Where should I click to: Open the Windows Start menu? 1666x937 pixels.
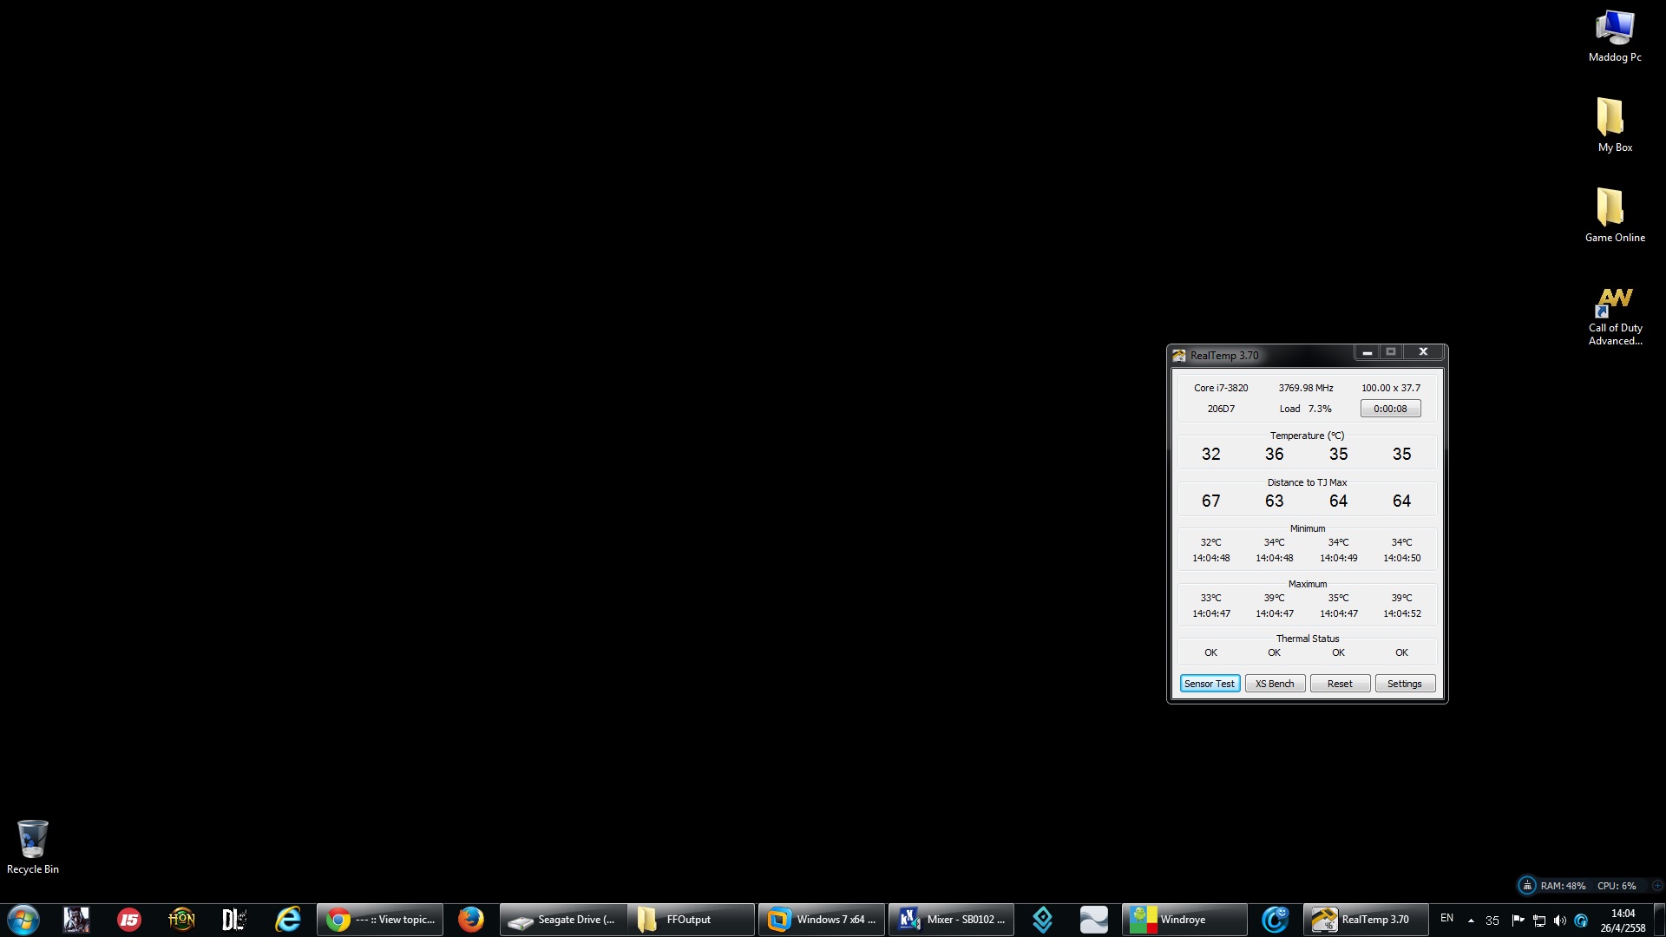pyautogui.click(x=23, y=920)
